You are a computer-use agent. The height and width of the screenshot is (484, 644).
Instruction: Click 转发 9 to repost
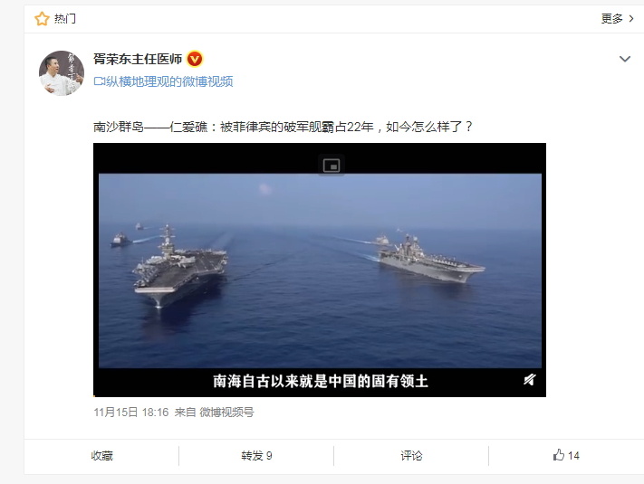pyautogui.click(x=256, y=456)
